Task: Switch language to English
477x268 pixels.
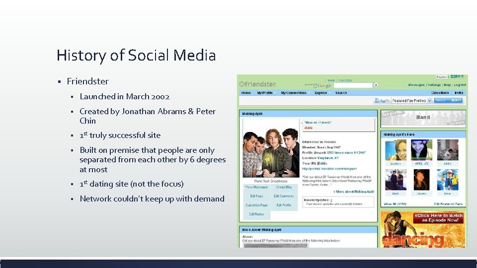Action: (x=441, y=77)
